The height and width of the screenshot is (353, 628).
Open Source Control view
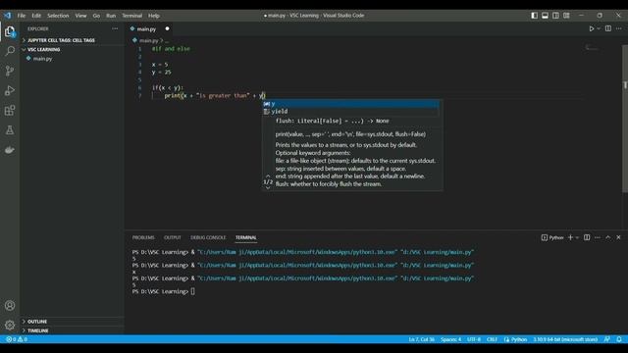click(10, 71)
